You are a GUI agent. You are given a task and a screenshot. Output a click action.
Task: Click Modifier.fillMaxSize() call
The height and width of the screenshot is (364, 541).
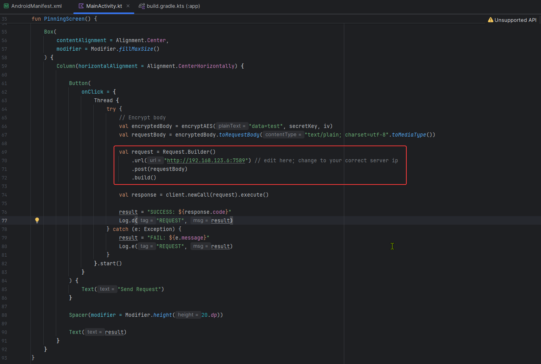[125, 49]
